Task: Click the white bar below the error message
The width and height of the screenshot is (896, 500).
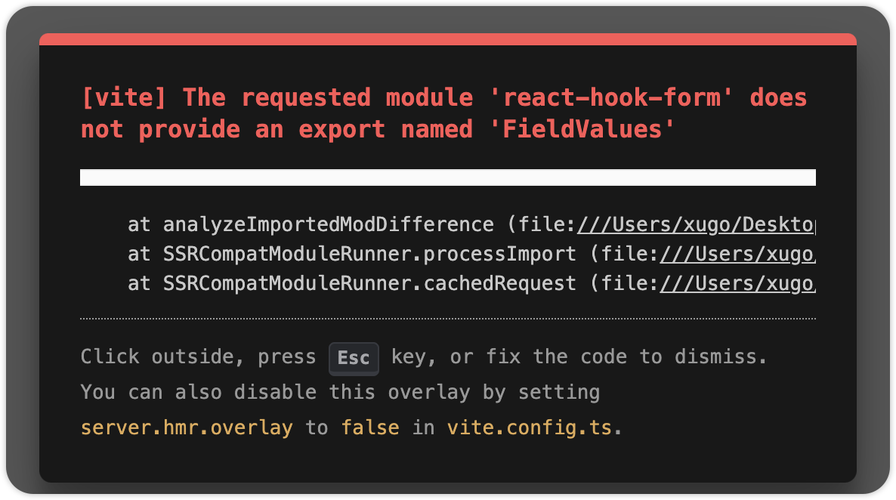Action: tap(447, 177)
